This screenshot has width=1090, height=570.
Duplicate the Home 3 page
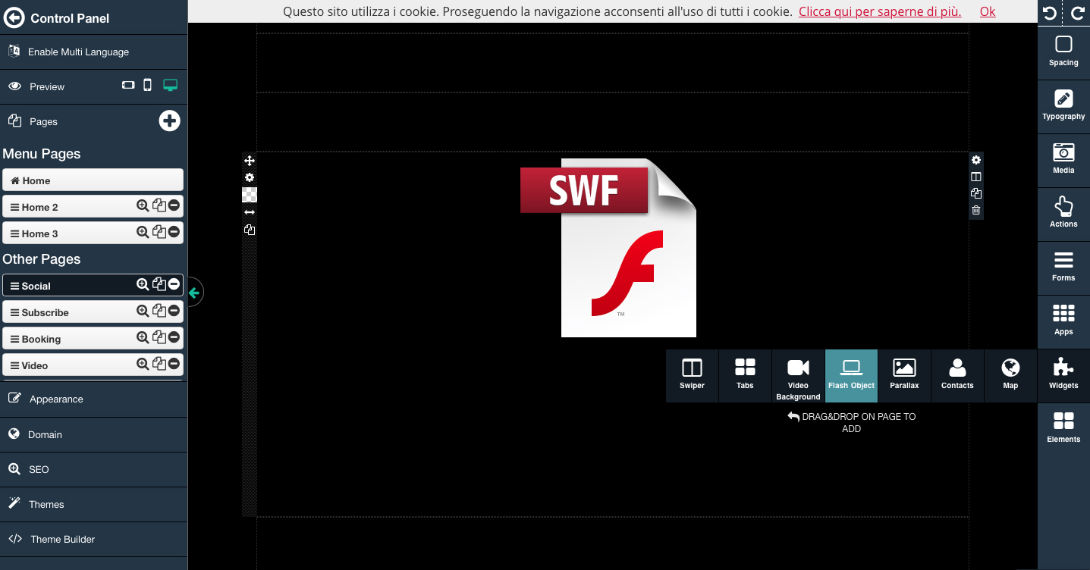[159, 232]
